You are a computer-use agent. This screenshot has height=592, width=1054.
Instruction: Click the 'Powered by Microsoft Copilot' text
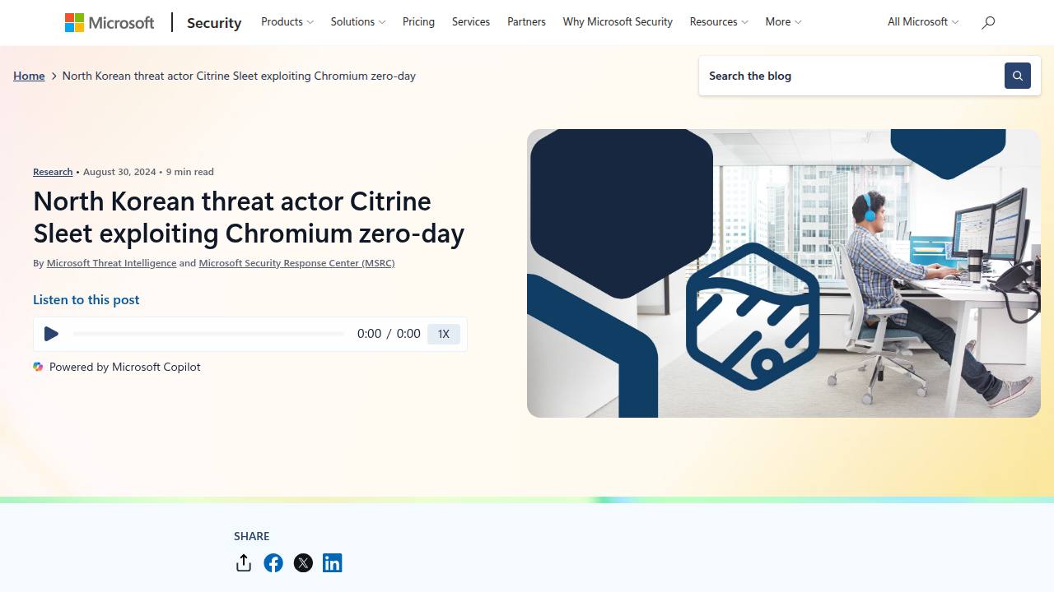[x=125, y=367]
